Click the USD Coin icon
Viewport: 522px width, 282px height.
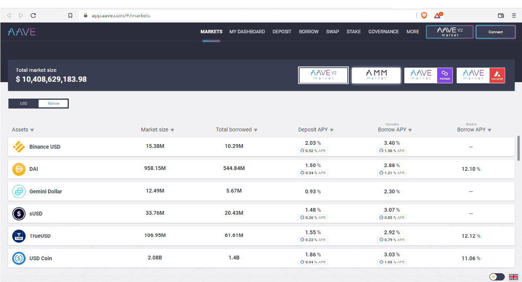coord(19,258)
